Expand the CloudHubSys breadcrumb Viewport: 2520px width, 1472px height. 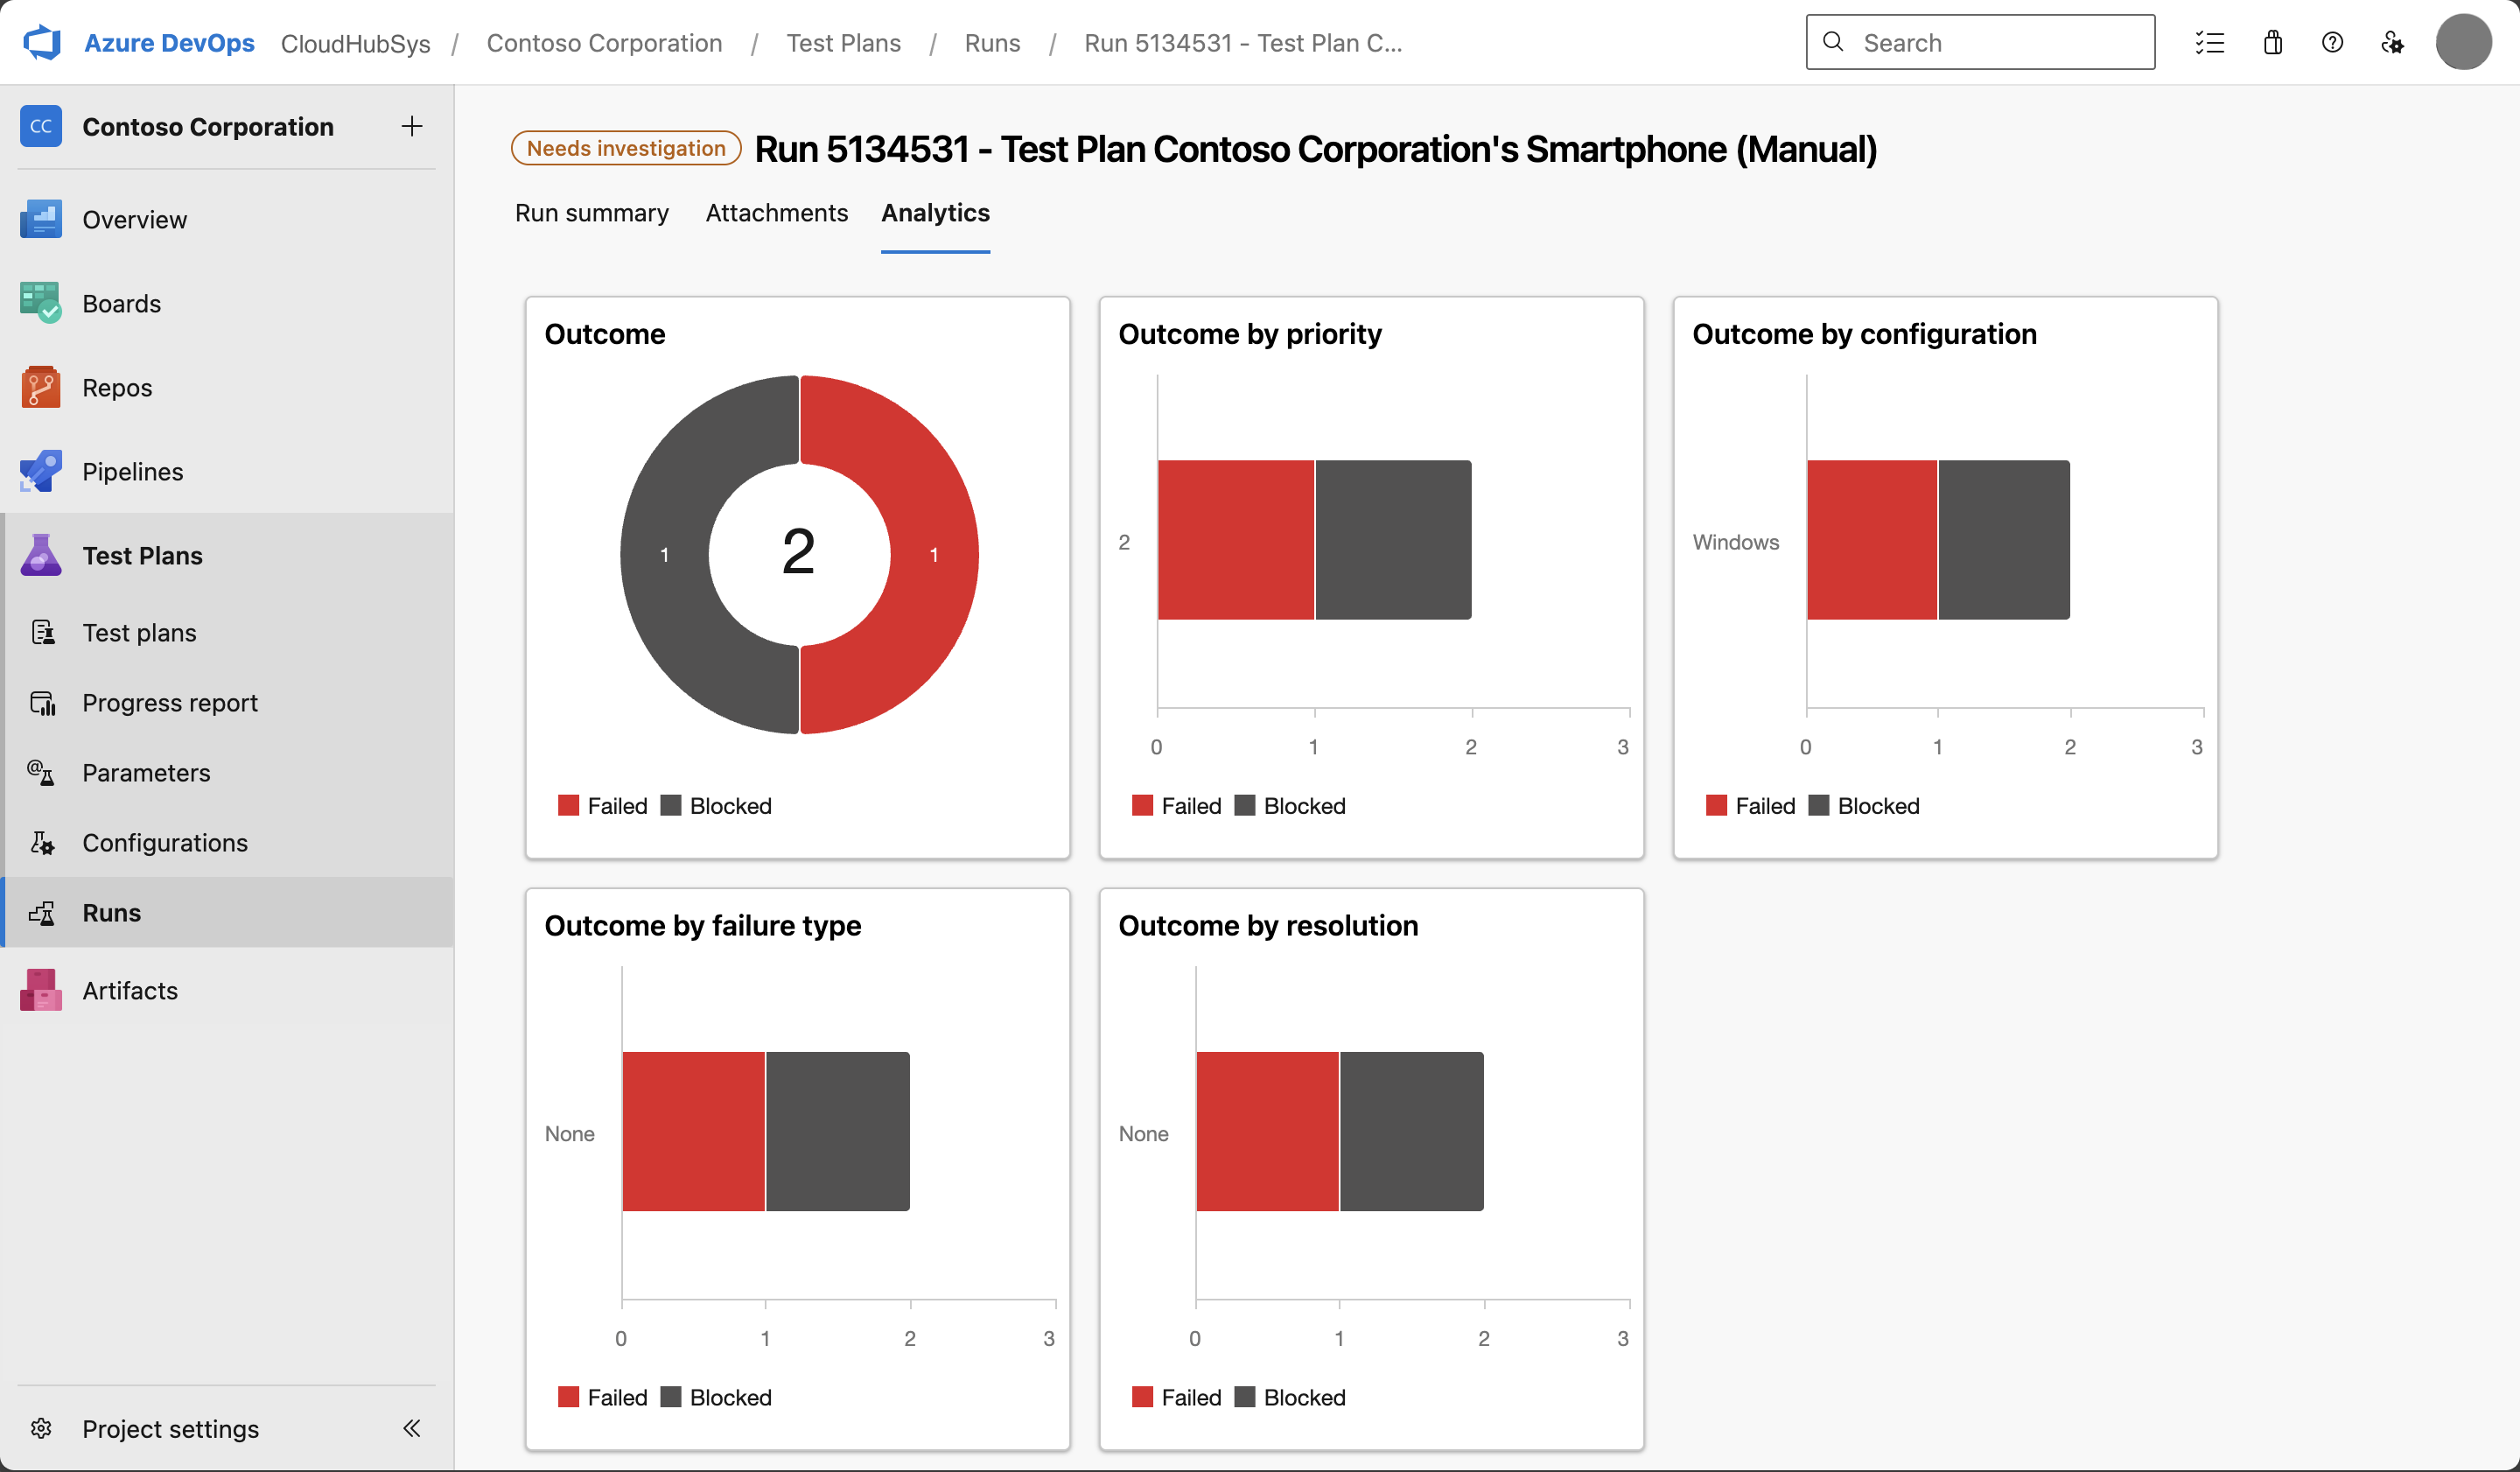pyautogui.click(x=356, y=43)
